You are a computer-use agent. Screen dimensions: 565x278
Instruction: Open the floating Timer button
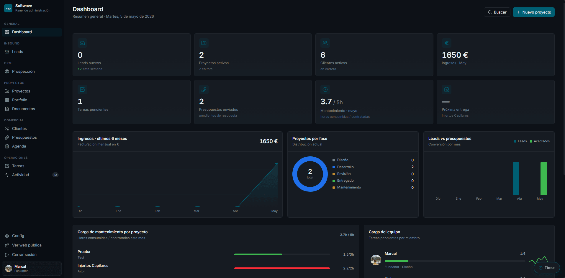(547, 268)
